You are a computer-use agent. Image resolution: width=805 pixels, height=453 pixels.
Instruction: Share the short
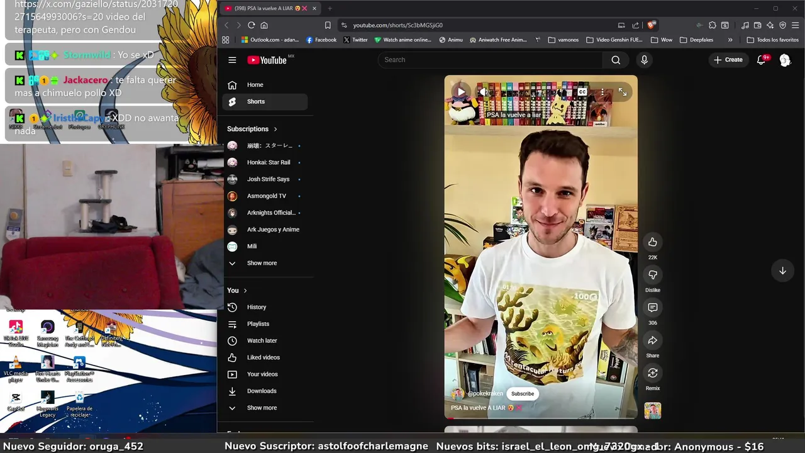[x=653, y=340]
